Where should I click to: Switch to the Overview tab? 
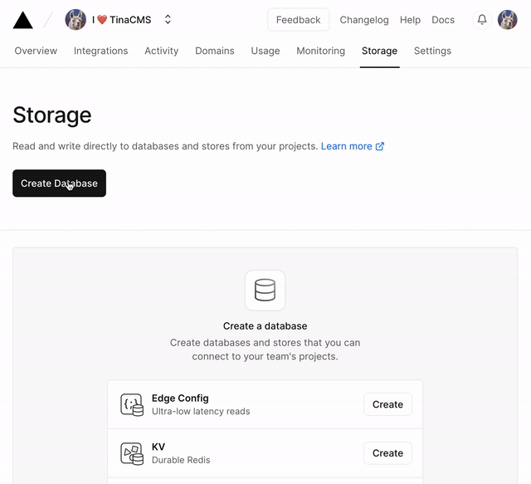pyautogui.click(x=36, y=51)
